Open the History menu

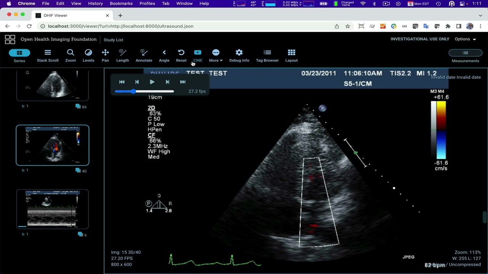click(x=95, y=3)
